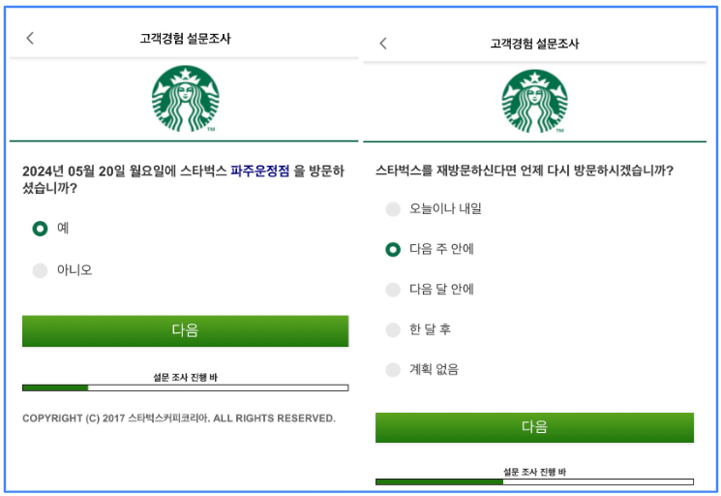Click the right survey's progress bar
Screen dimensions: 721x496
(x=534, y=481)
